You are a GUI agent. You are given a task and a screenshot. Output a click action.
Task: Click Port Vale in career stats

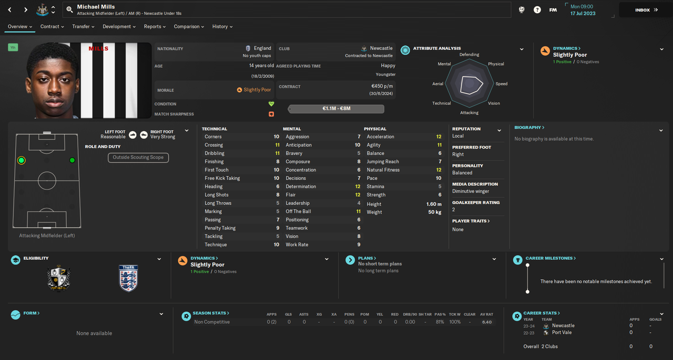(562, 332)
